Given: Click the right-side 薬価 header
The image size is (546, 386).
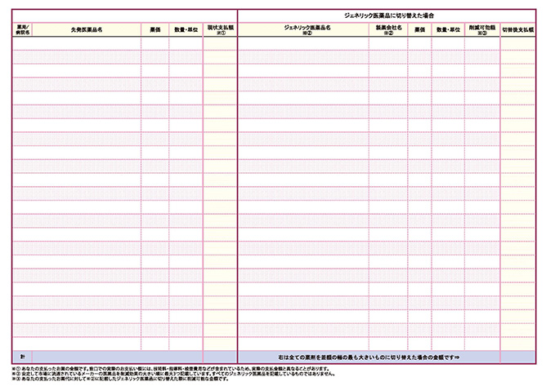Looking at the screenshot, I should [x=420, y=29].
